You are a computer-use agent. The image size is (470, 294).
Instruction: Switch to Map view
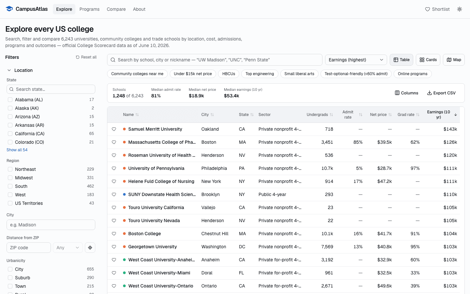point(454,60)
